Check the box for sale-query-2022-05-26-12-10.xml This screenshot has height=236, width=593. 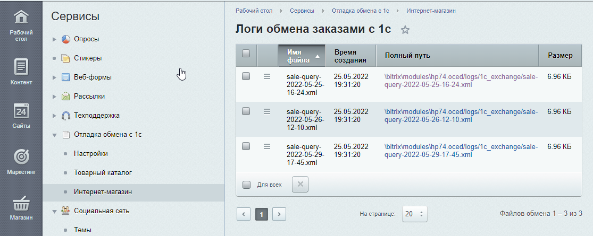pyautogui.click(x=246, y=111)
